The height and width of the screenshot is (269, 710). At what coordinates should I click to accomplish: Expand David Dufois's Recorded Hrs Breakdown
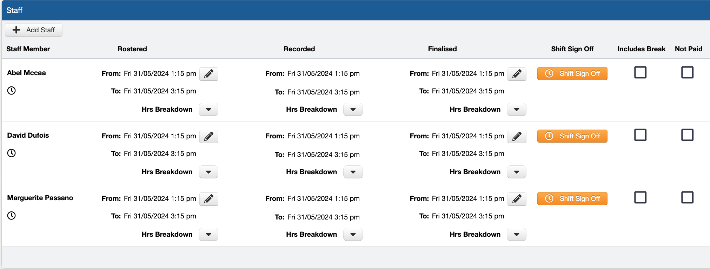(353, 172)
